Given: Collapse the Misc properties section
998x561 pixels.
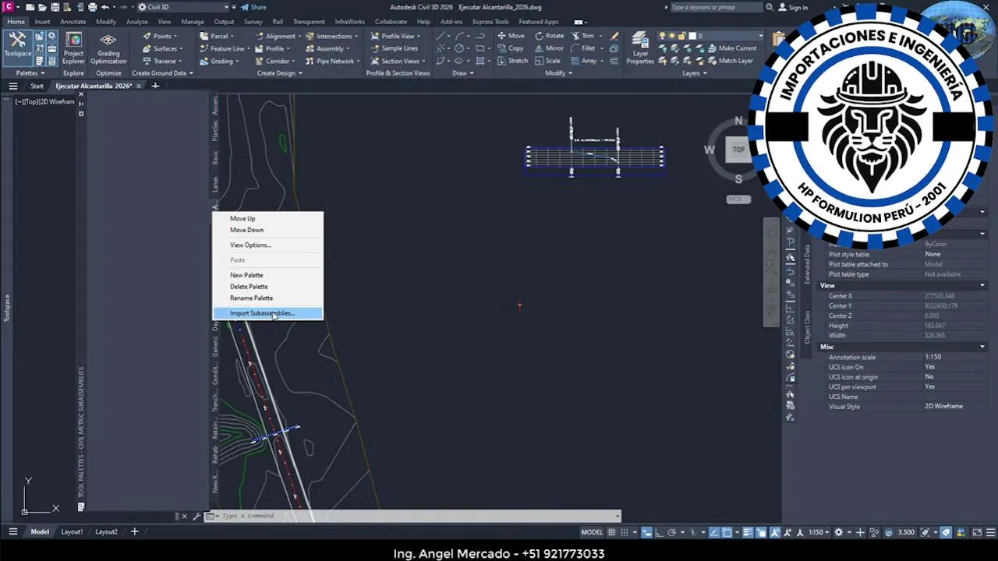Looking at the screenshot, I should coord(982,347).
